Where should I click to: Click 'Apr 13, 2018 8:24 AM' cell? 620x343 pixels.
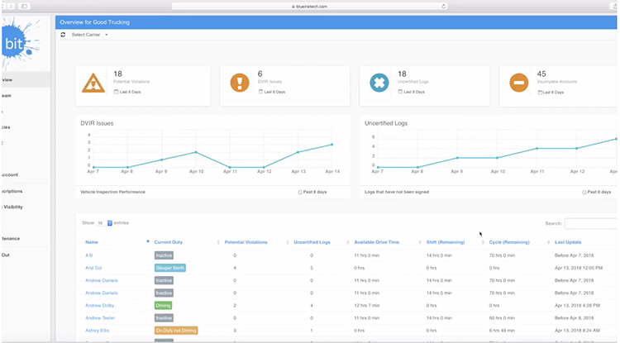577,331
